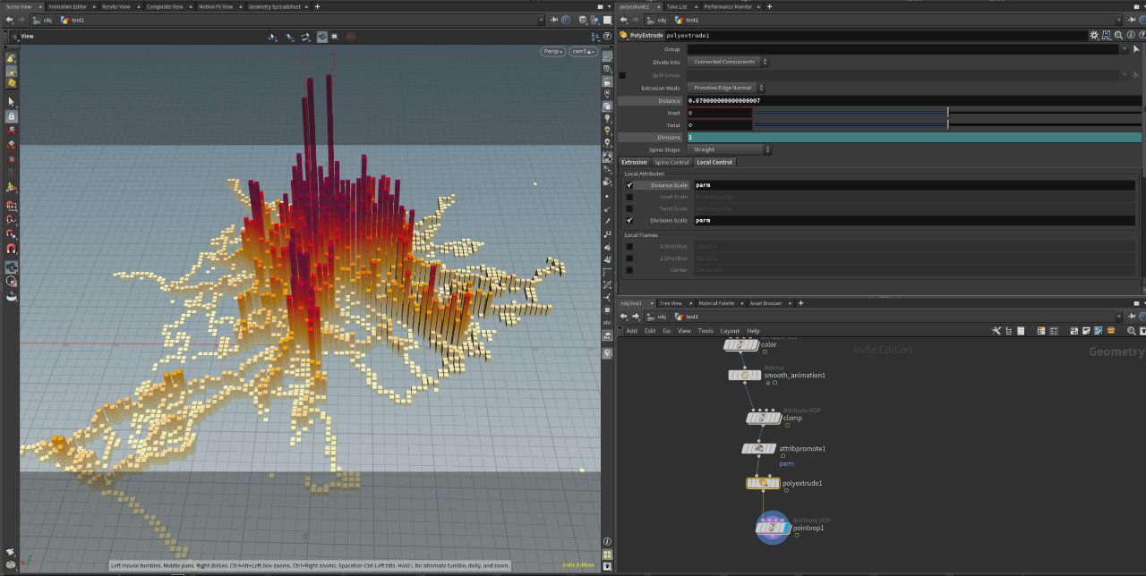Open the scene view path dropdown arrow
Screen dimensions: 1146x576
[541, 20]
